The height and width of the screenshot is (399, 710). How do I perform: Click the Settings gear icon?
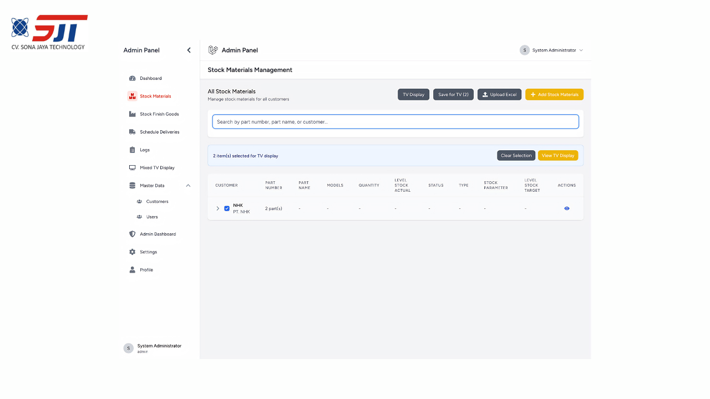coord(132,252)
